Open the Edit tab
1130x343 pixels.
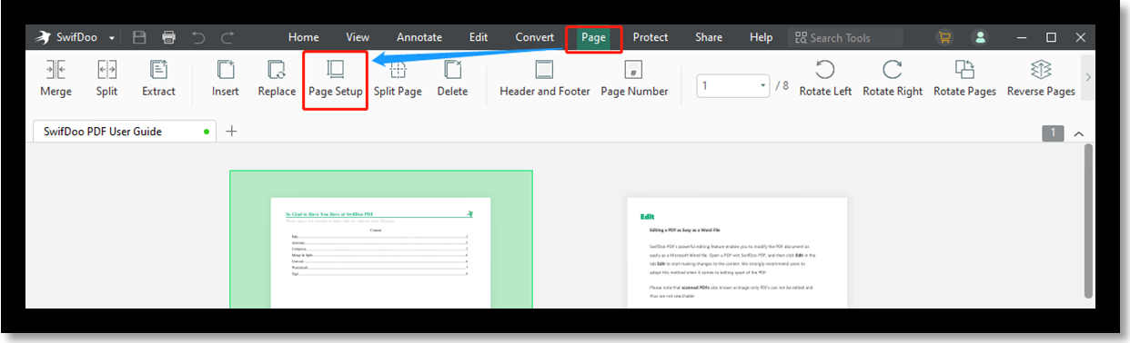(x=479, y=37)
